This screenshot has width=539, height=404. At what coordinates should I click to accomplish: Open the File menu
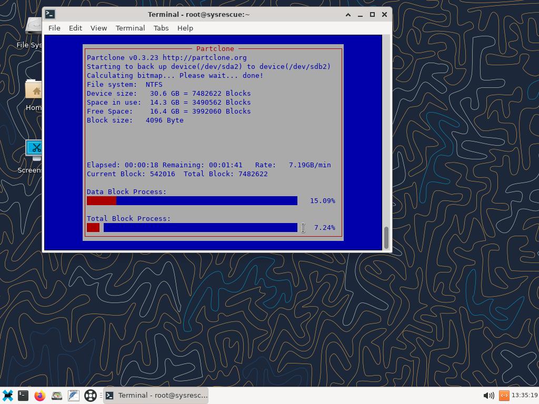point(54,28)
